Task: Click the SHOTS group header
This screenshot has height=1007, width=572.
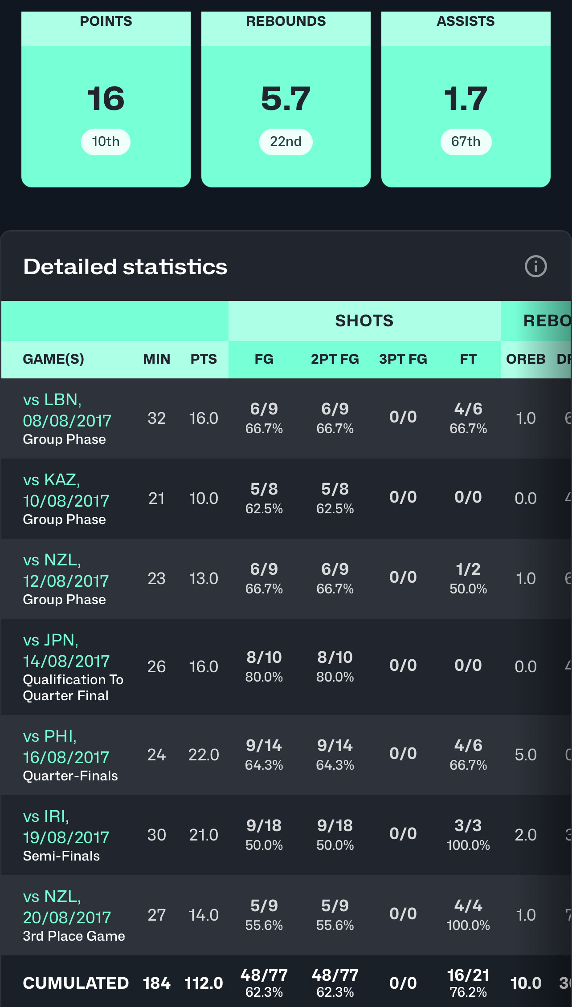Action: pos(364,321)
